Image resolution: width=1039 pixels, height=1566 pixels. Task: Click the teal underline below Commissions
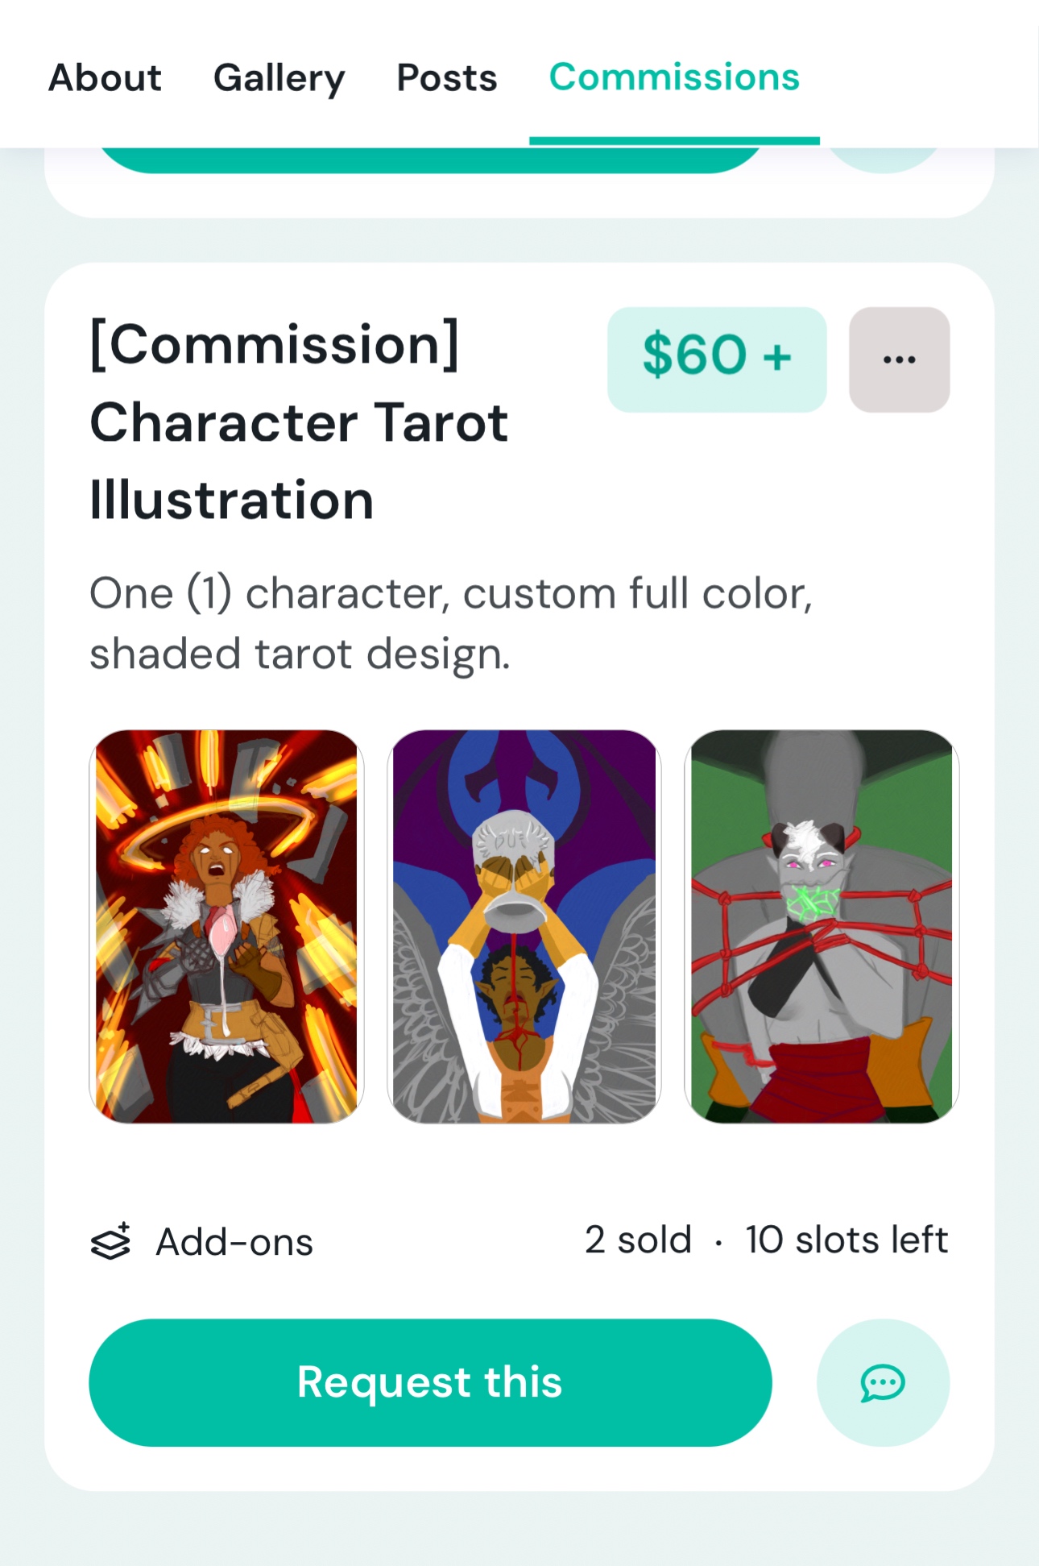[x=674, y=141]
